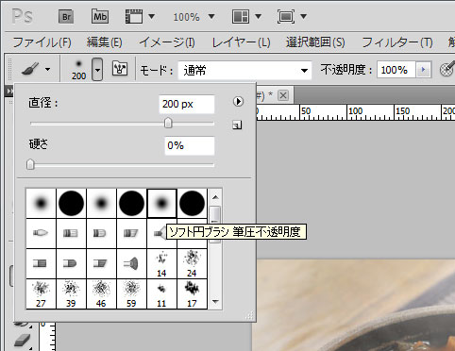This screenshot has height=351, width=455.
Task: Pick the spatter 14 brush preset
Action: 161,264
